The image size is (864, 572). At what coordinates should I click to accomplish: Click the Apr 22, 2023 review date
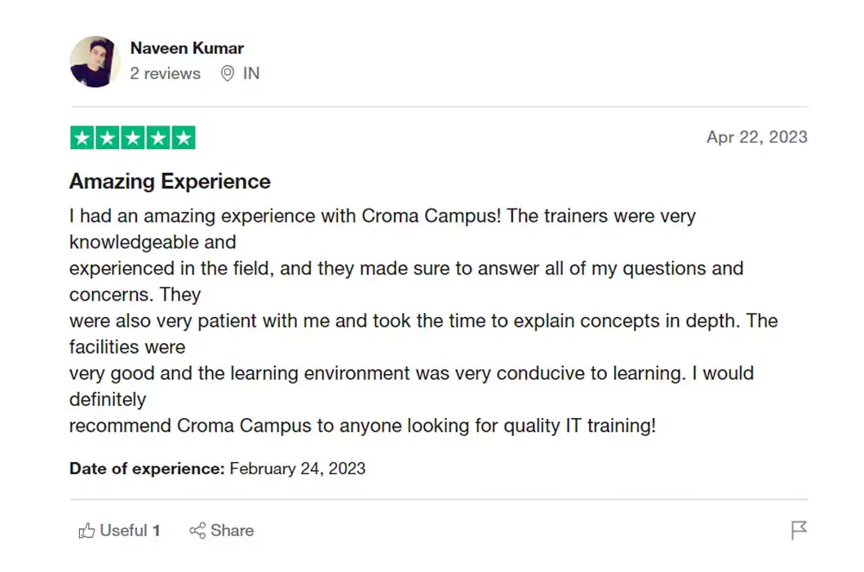(756, 137)
